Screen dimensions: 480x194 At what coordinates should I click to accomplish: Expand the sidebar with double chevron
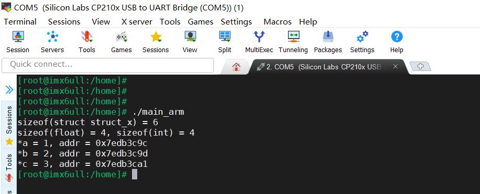click(9, 90)
